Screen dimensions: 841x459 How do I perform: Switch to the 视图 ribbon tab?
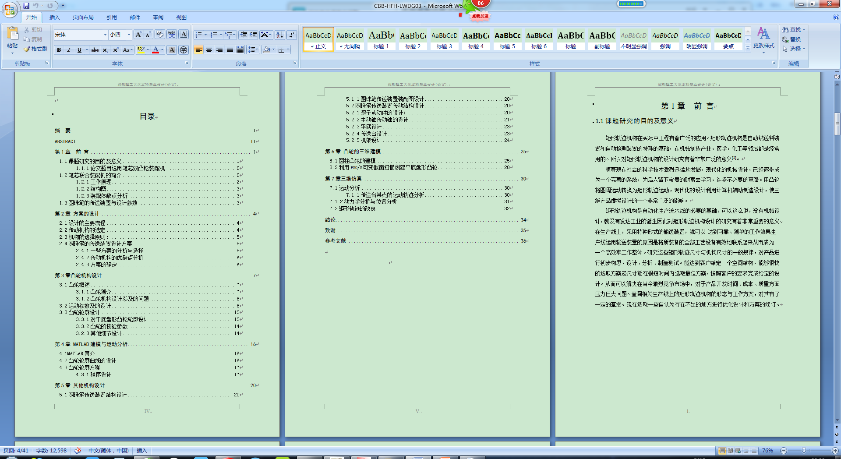(181, 18)
